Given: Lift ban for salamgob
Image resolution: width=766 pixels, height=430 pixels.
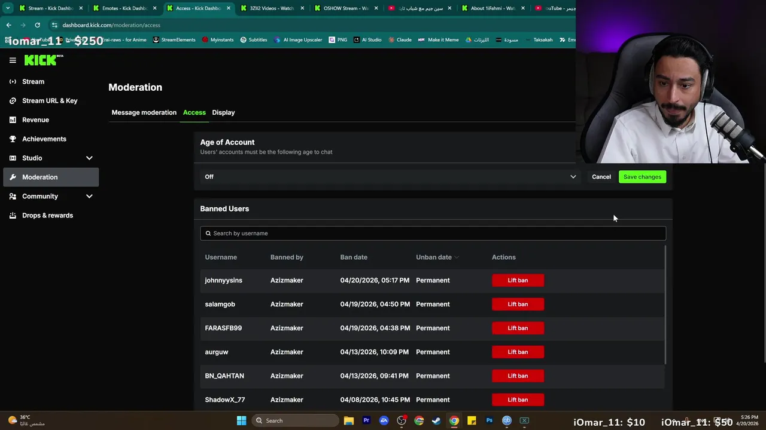Looking at the screenshot, I should pyautogui.click(x=518, y=304).
